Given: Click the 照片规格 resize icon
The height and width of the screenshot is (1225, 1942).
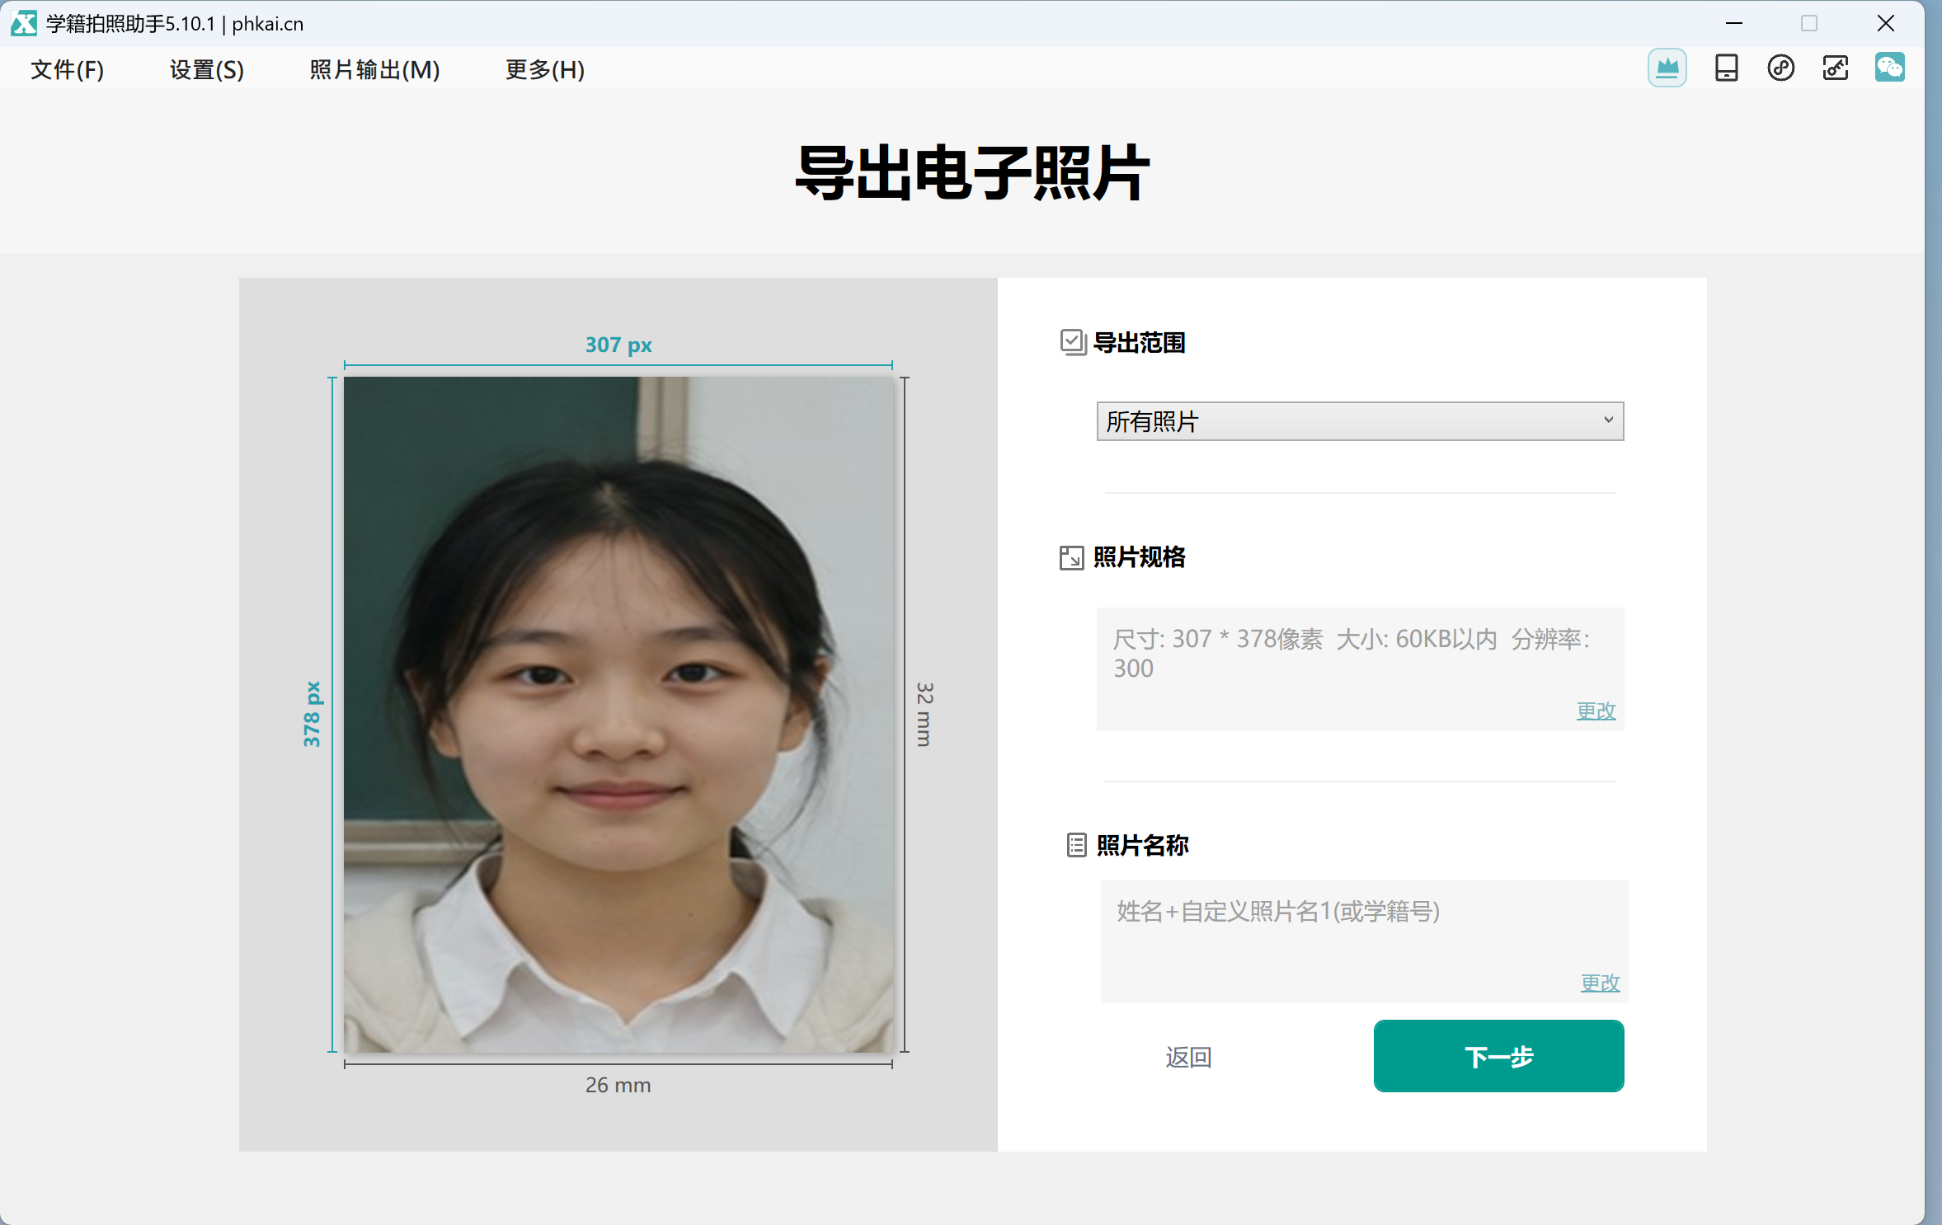Looking at the screenshot, I should click(1071, 558).
